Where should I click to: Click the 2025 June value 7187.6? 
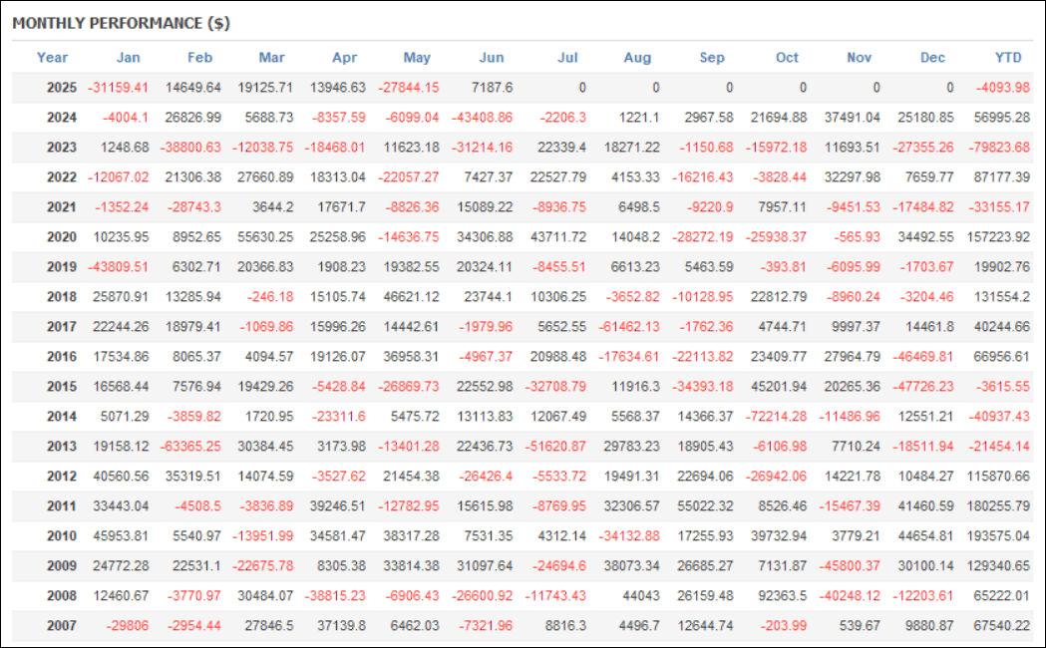[x=492, y=88]
